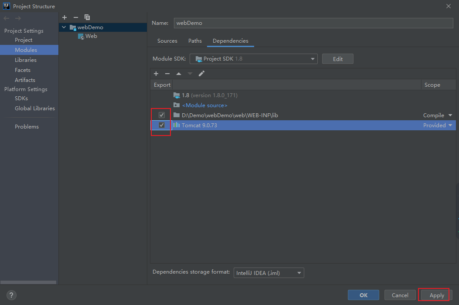The width and height of the screenshot is (459, 305).
Task: Toggle export checkbox for Tomcat 9.0.73
Action: pos(162,125)
